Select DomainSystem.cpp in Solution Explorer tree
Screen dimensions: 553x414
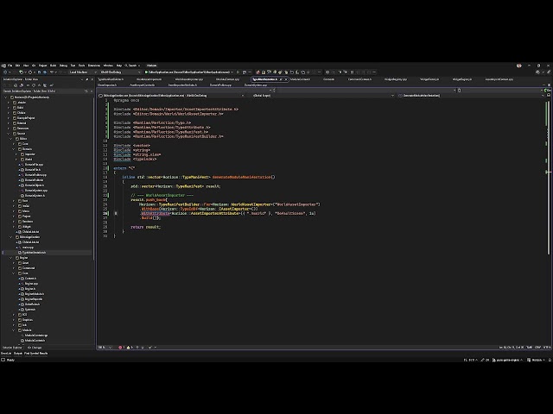(36, 191)
